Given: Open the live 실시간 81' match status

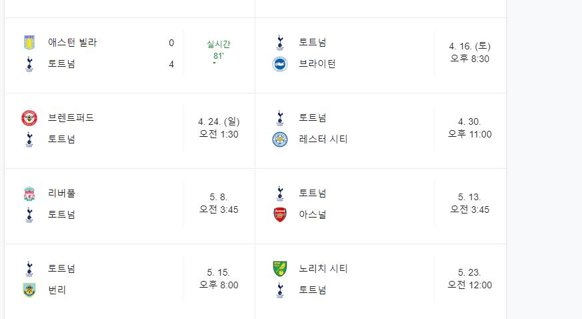Looking at the screenshot, I should point(219,51).
